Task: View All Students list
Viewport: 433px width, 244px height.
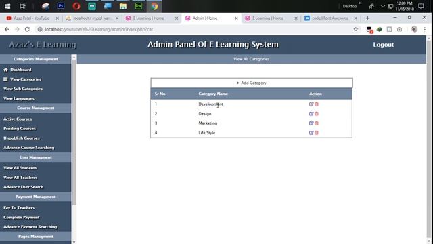Action: 20,168
